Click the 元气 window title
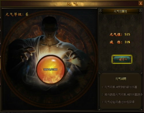The image size is (144, 113). 72,4
